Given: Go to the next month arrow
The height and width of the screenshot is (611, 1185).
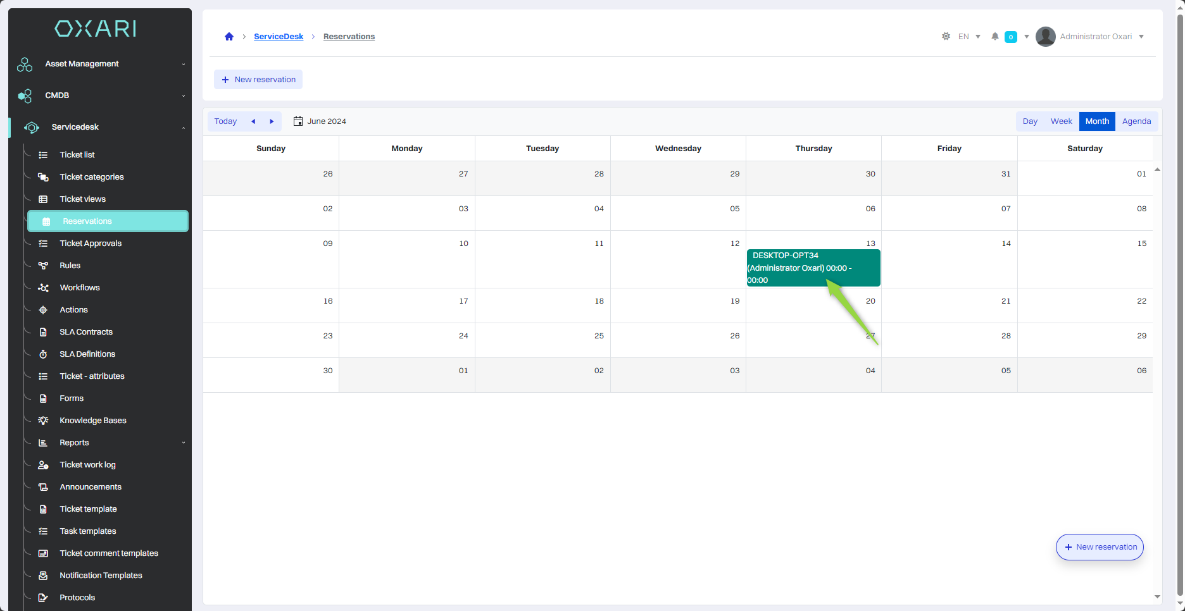Looking at the screenshot, I should (272, 121).
